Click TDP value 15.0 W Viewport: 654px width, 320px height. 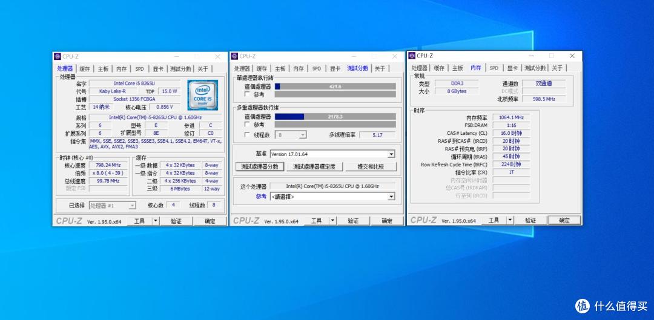[x=170, y=91]
